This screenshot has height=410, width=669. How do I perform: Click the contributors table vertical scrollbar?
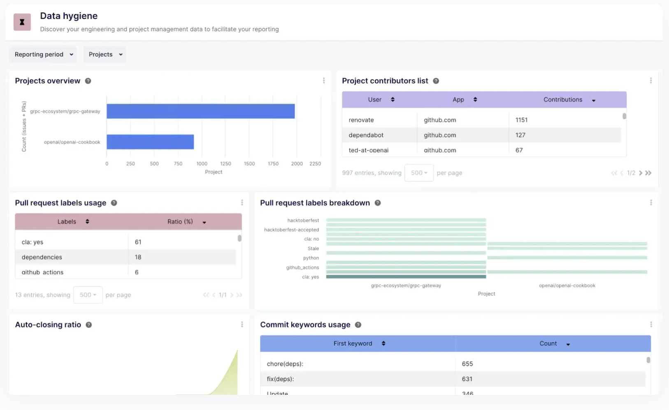(624, 117)
